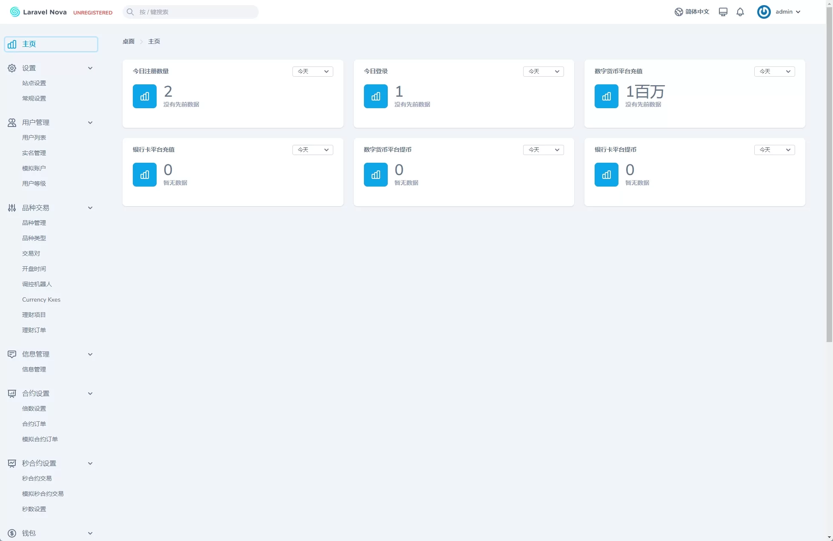Image resolution: width=833 pixels, height=541 pixels.
Task: Open the 今天 dropdown on 银行卡平台提币 card
Action: coord(774,150)
